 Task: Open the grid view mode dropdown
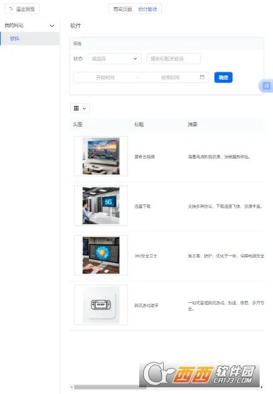[x=80, y=109]
